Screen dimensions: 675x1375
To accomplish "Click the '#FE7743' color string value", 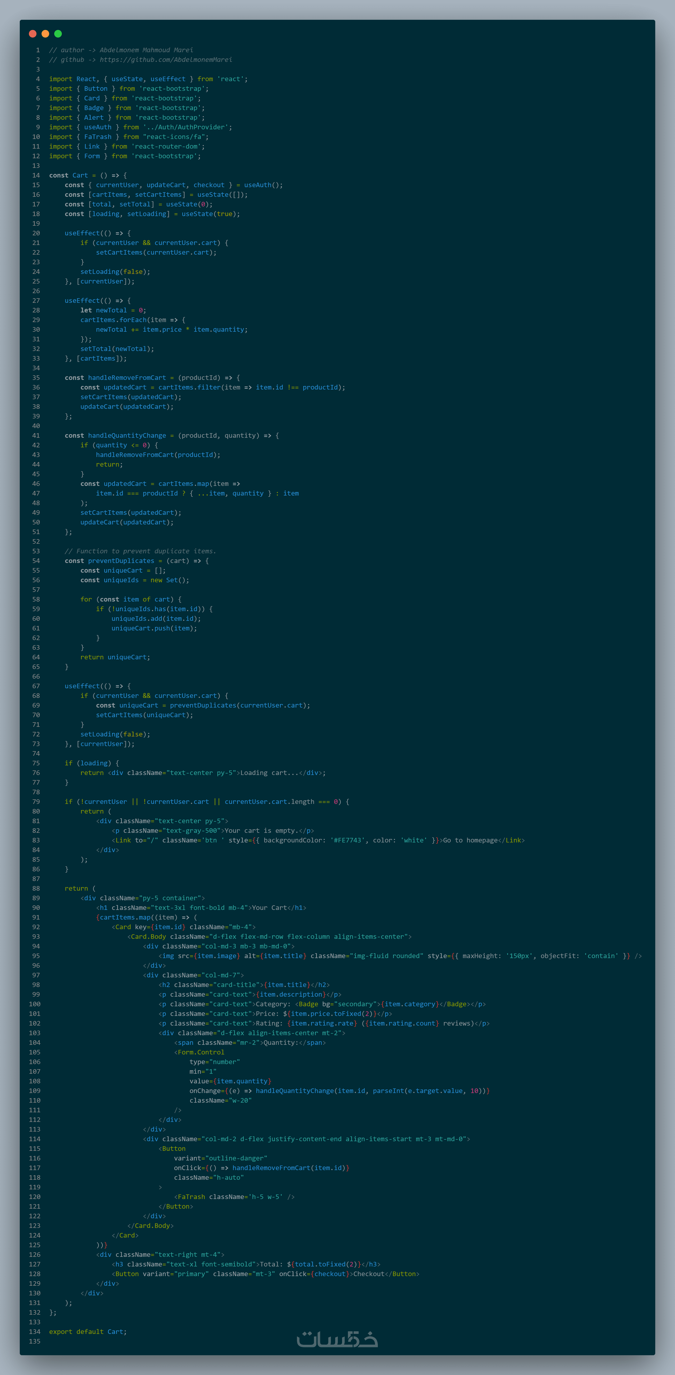I will tap(348, 840).
